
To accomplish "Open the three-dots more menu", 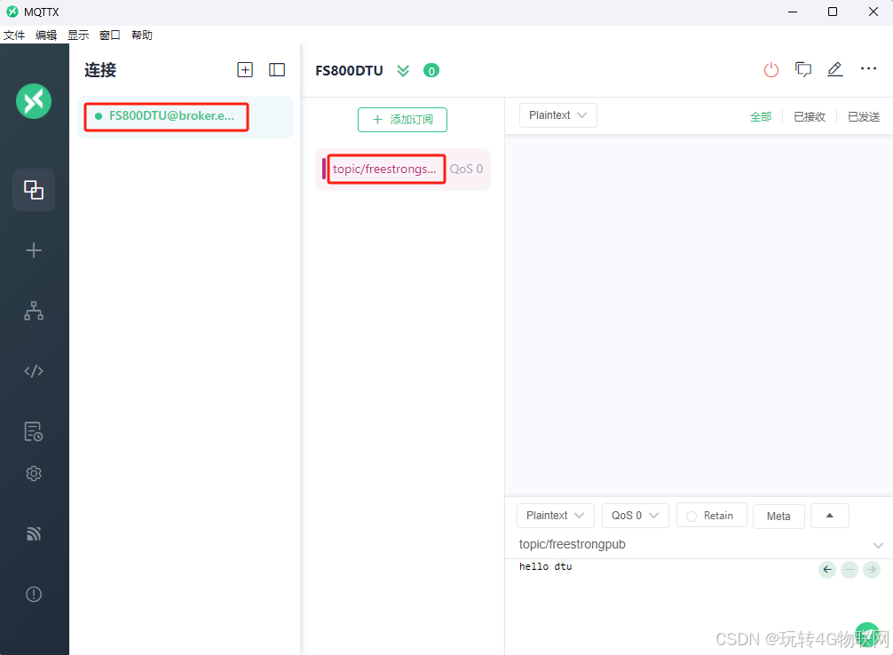I will [868, 70].
